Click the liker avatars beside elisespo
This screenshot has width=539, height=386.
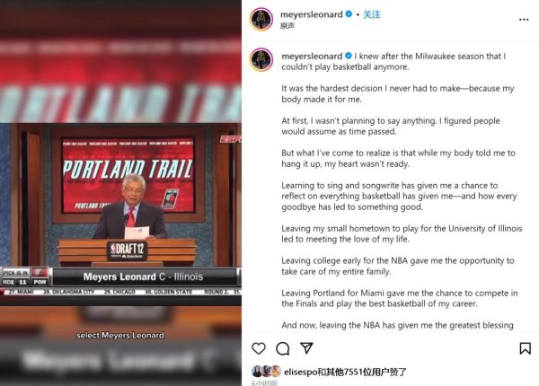[267, 372]
